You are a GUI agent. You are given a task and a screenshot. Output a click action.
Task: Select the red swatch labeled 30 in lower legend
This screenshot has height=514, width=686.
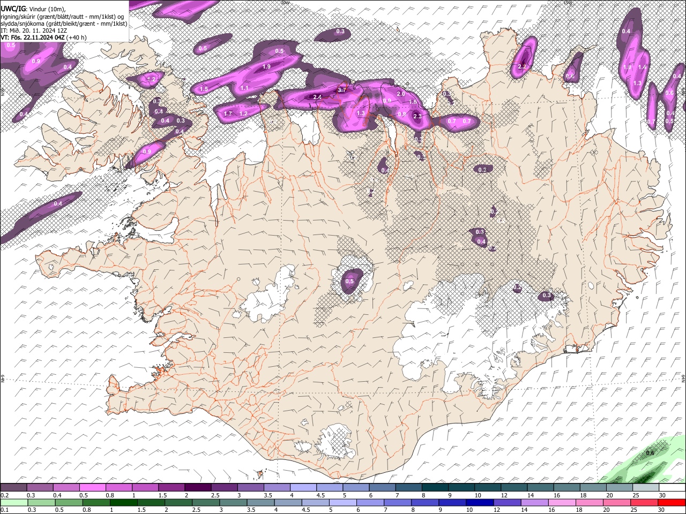tap(672, 502)
